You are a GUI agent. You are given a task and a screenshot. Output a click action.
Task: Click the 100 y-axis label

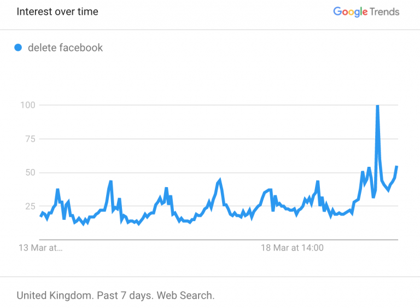coord(28,105)
